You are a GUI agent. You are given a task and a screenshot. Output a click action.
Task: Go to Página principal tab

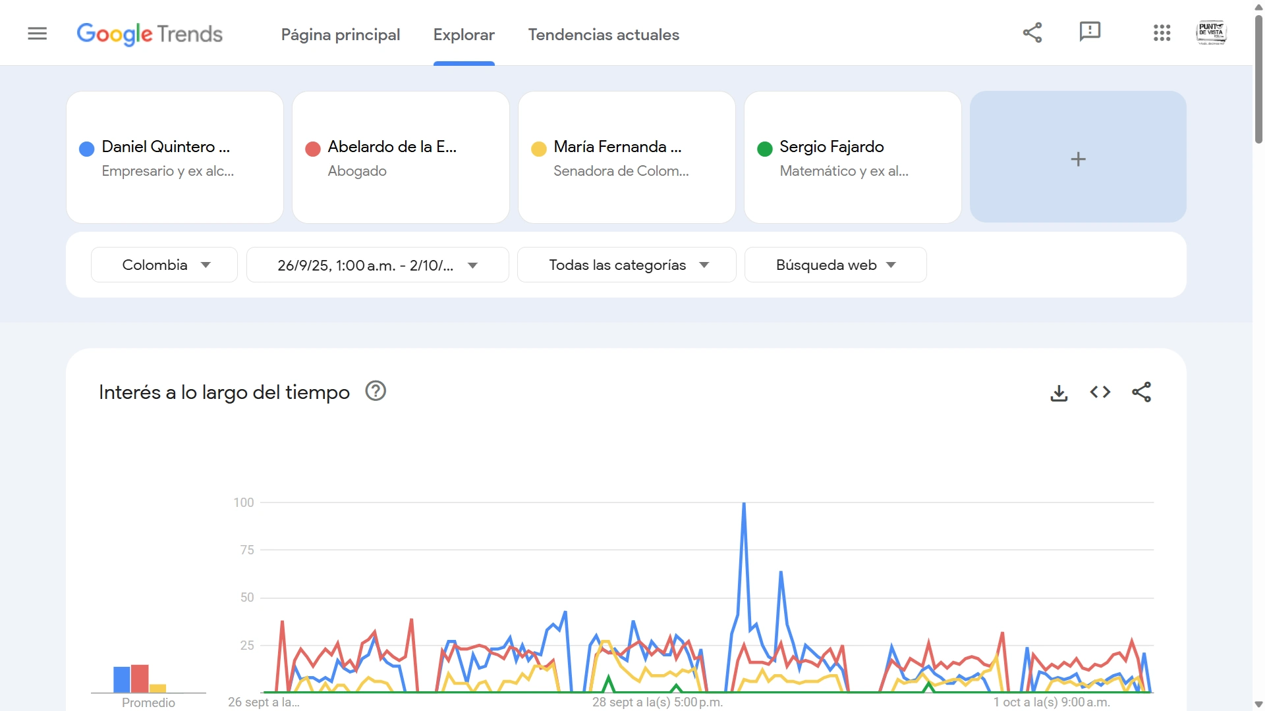[340, 35]
